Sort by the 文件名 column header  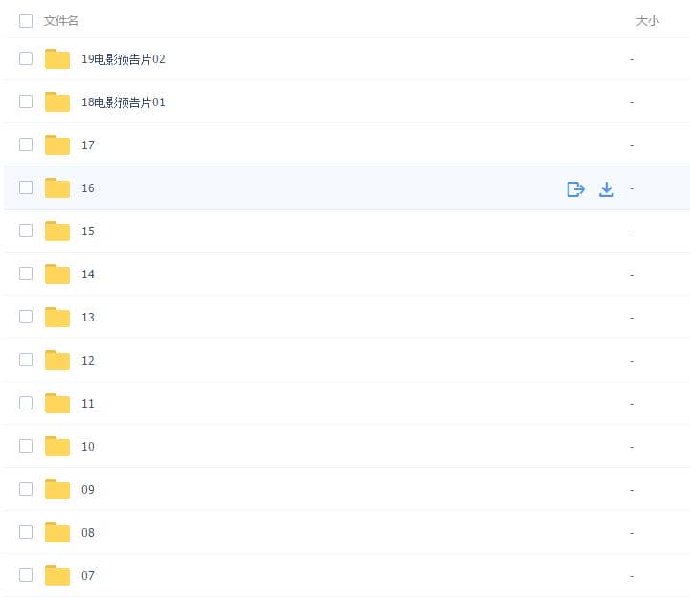click(x=61, y=20)
